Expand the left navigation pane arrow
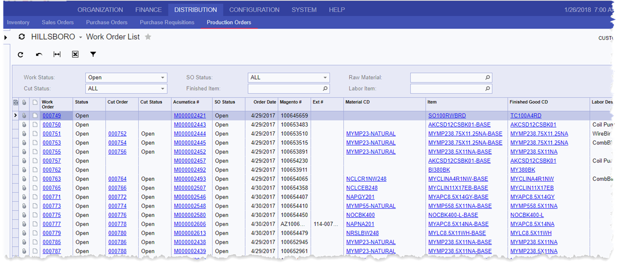 coord(5,37)
